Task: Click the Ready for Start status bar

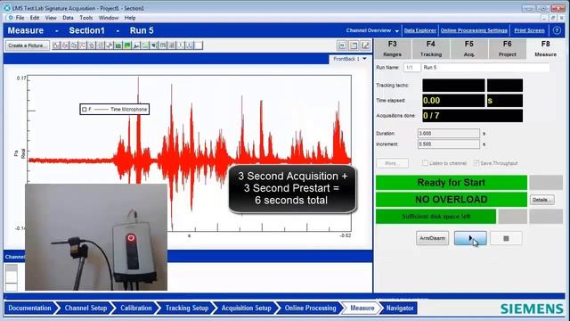Action: coord(452,182)
